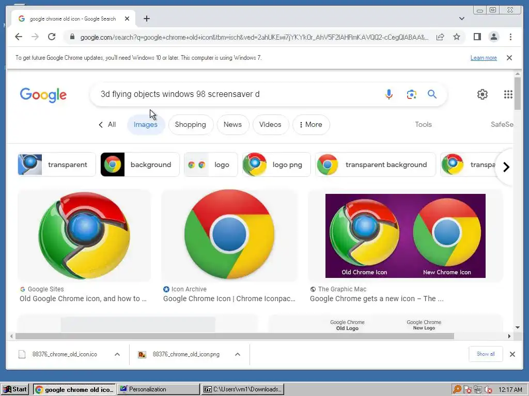Reload the current page
This screenshot has height=396, width=529.
[x=52, y=37]
